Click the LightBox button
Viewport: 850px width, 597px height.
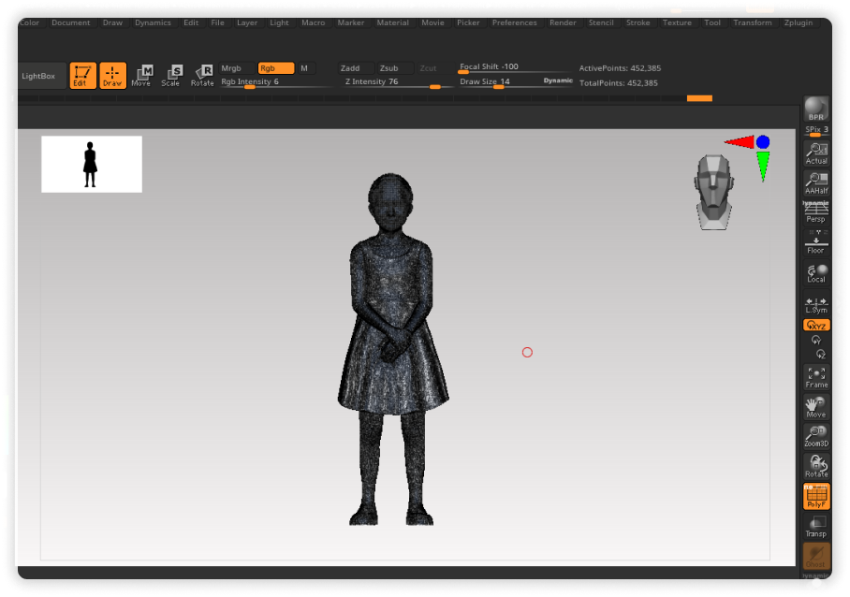pyautogui.click(x=38, y=76)
